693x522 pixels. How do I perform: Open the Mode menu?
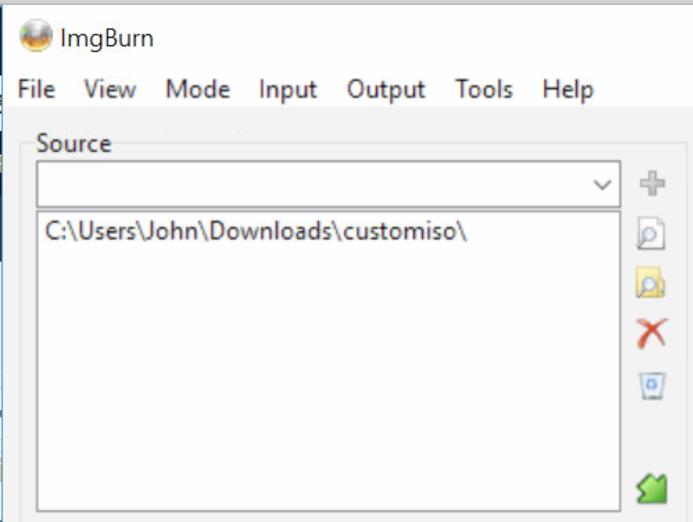197,90
